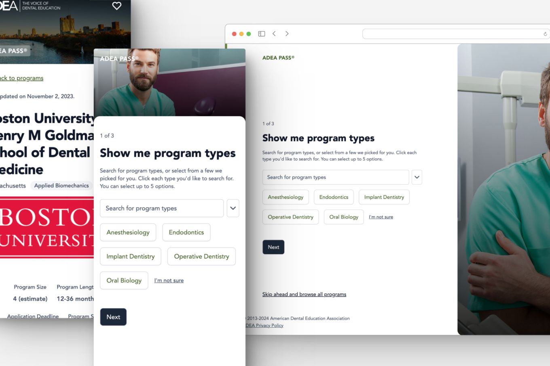This screenshot has width=550, height=366.
Task: Open program types dropdown in desktop browser
Action: (417, 177)
